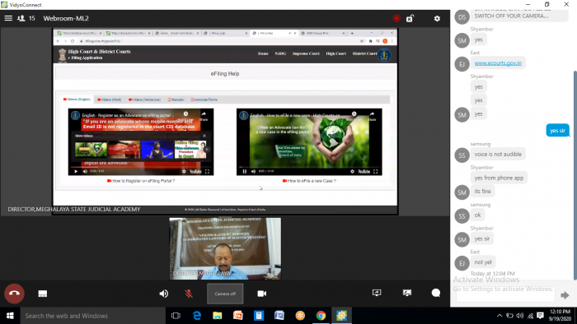
Task: Open the Windows Start menu
Action: [10, 316]
